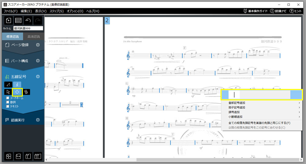Enable the コードネーム checkbox

[8, 98]
